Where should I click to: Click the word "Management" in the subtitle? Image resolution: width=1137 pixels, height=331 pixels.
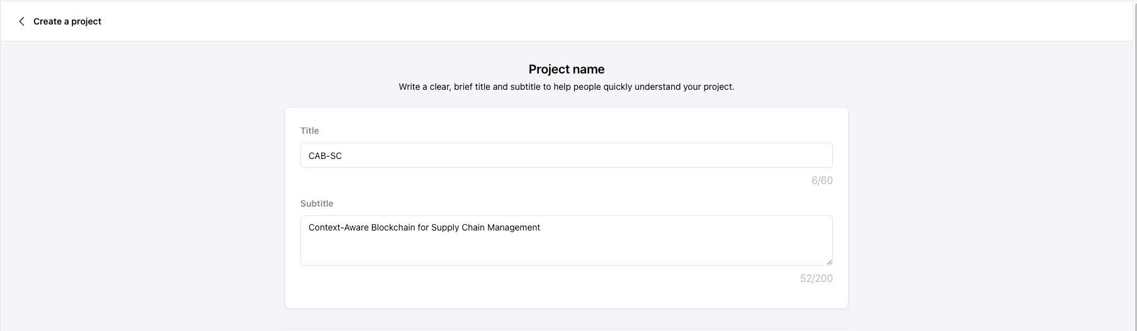point(514,227)
